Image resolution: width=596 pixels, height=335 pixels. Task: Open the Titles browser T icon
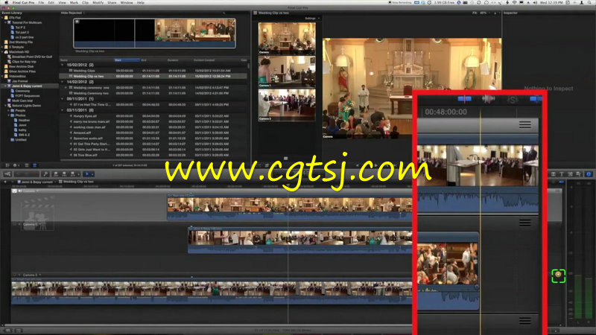coord(562,174)
